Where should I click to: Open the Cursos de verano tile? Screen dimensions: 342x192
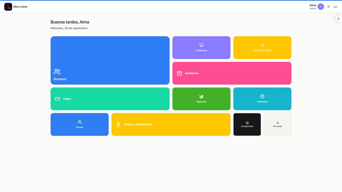click(x=262, y=48)
